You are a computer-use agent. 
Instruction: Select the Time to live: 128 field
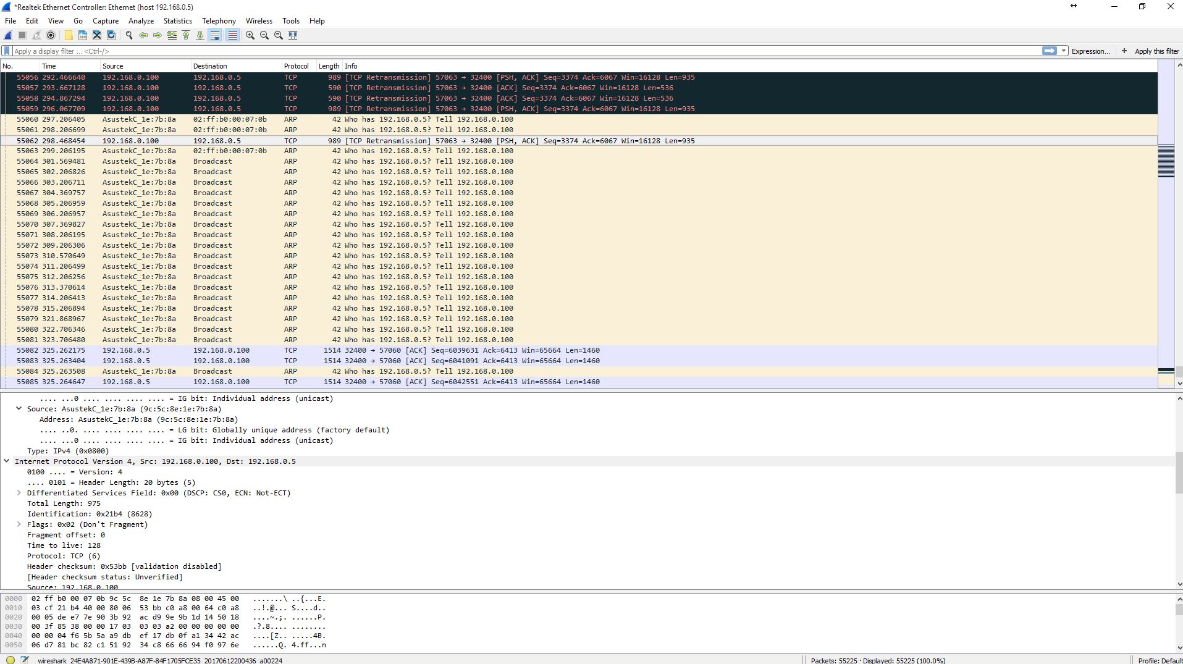[64, 545]
